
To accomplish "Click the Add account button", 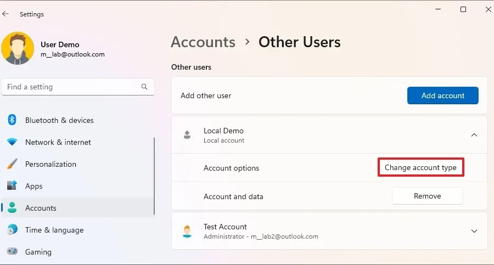I will pos(442,95).
